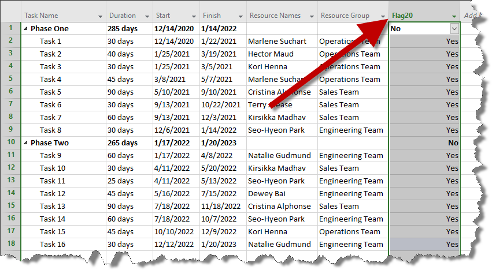Click the Flag20 Yes value for Task 1
This screenshot has width=492, height=270.
[424, 42]
